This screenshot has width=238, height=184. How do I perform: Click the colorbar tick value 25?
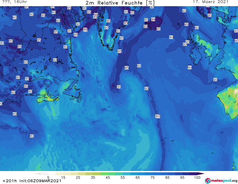tap(78, 177)
